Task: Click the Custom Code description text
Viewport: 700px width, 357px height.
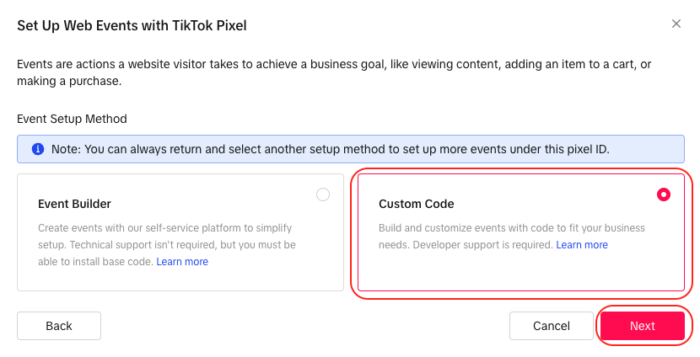Action: click(x=512, y=237)
